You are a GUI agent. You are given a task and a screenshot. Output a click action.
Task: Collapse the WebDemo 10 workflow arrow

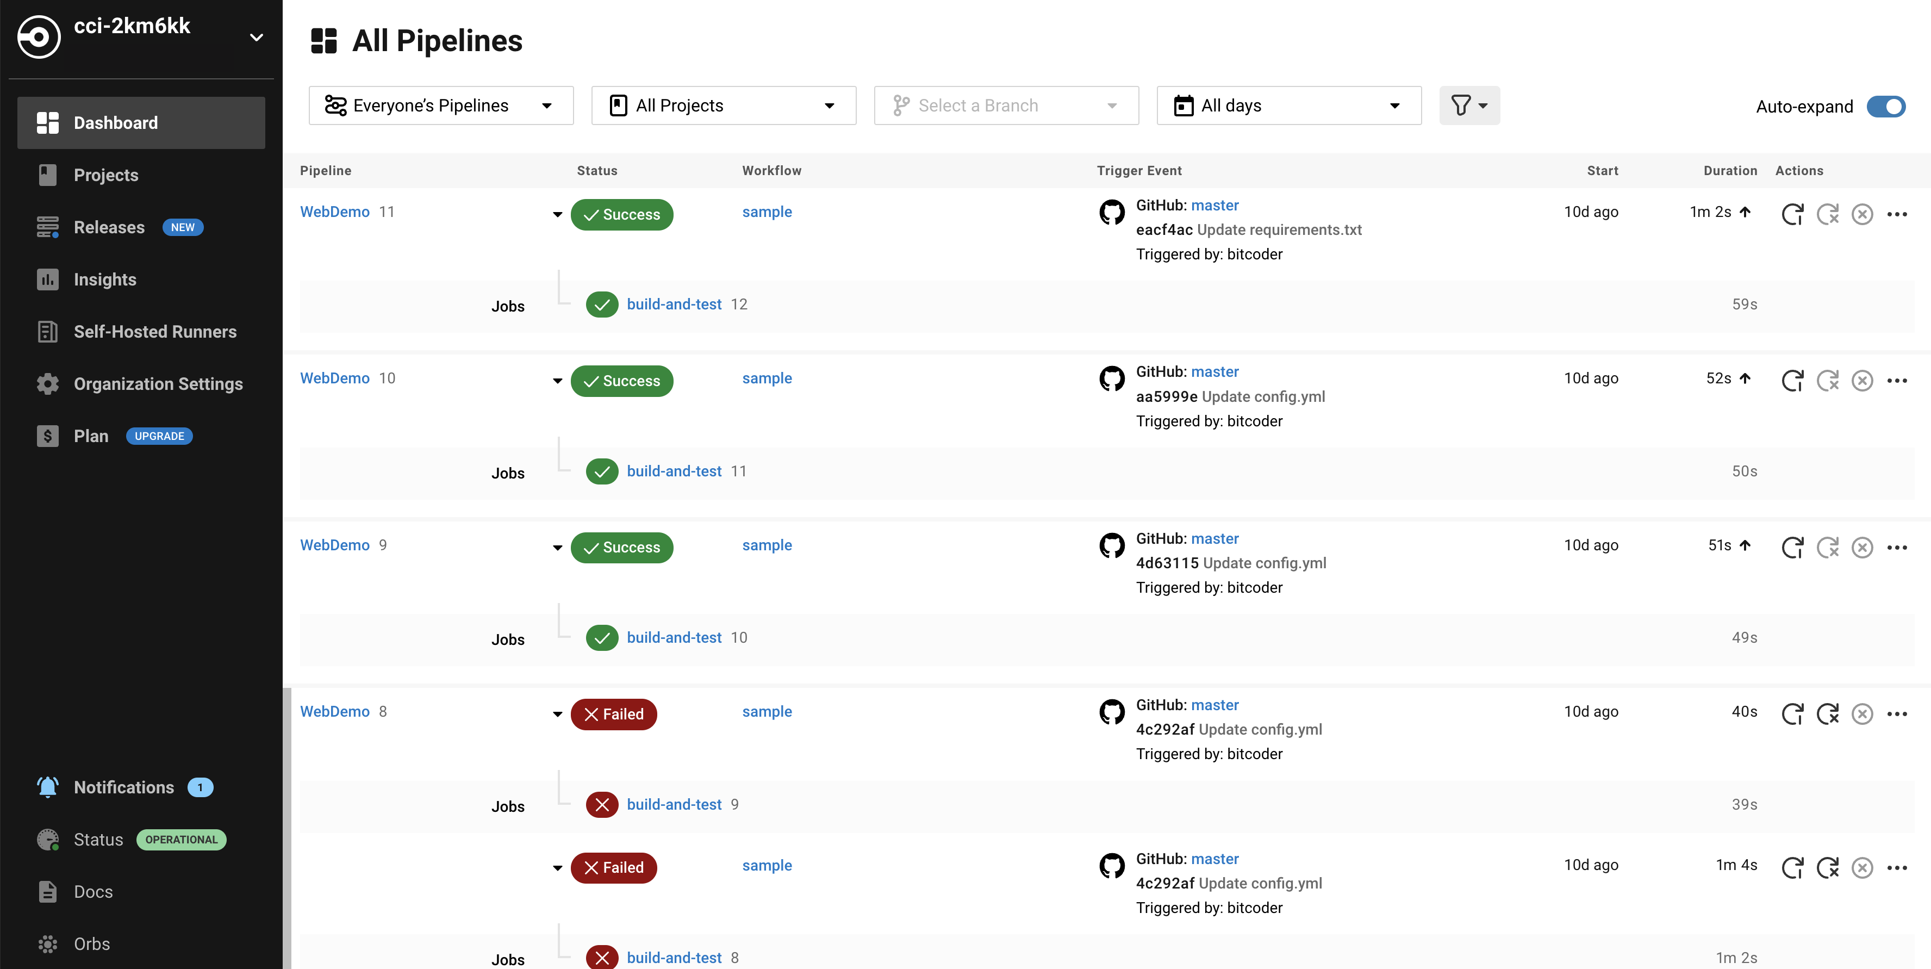557,381
